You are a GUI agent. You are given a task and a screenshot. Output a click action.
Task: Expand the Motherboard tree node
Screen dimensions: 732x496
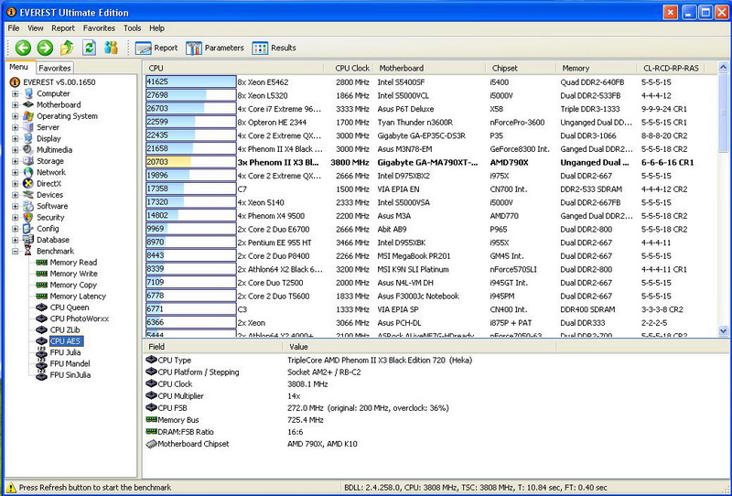[15, 104]
